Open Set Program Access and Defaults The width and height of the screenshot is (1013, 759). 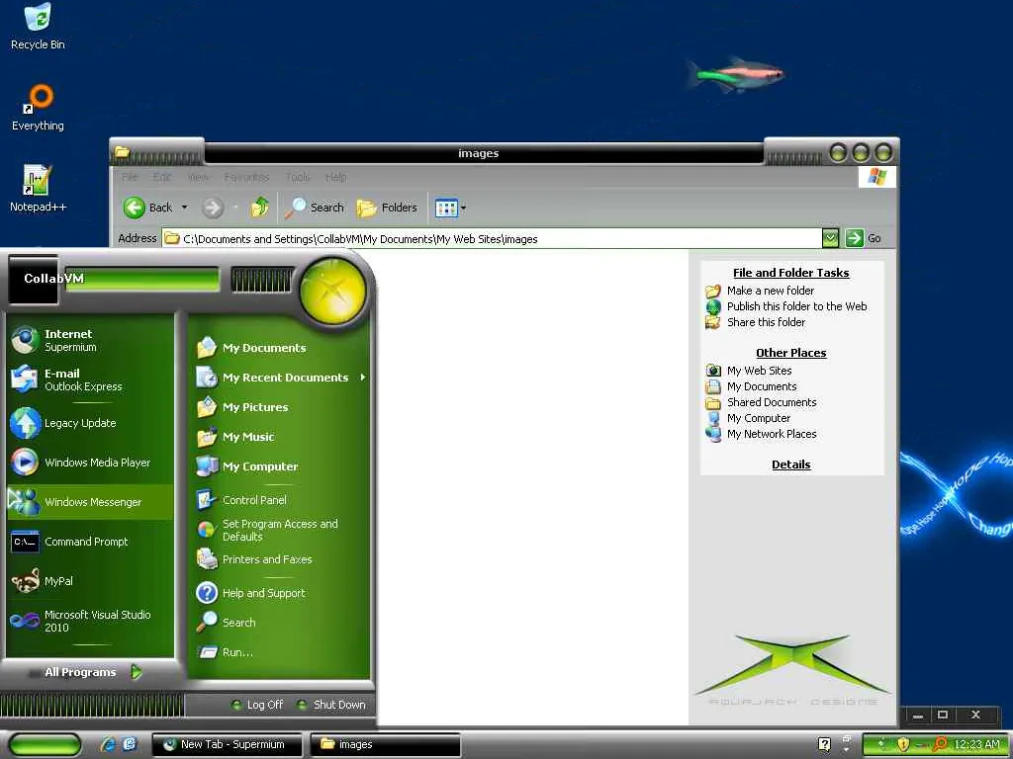(280, 530)
